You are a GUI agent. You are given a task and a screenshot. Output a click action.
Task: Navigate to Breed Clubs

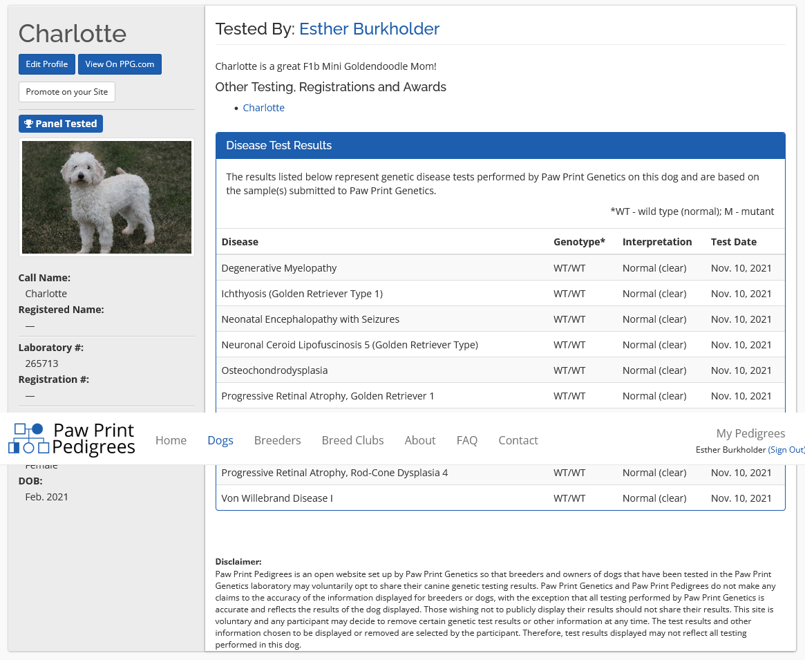coord(352,440)
